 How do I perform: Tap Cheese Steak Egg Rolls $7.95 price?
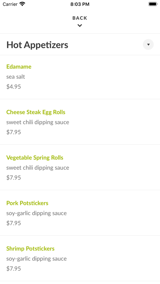pyautogui.click(x=13, y=132)
